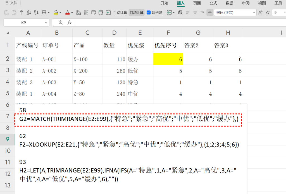Apply the yellow fill color bucket
Viewport: 286px width, 194px height.
[56, 12]
